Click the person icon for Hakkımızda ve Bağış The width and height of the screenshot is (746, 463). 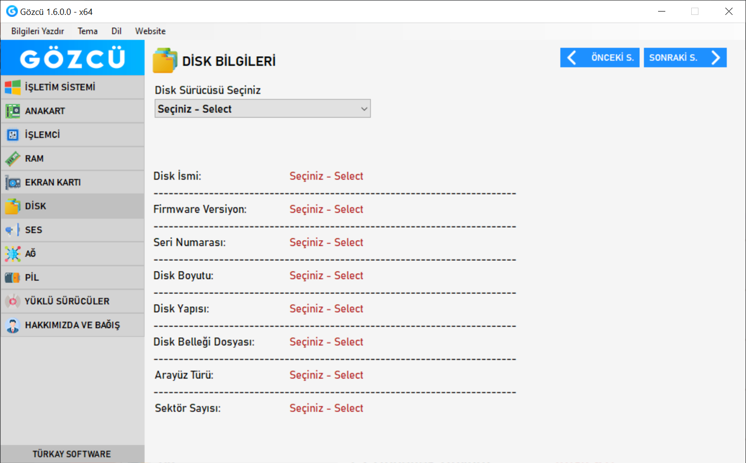(x=12, y=325)
